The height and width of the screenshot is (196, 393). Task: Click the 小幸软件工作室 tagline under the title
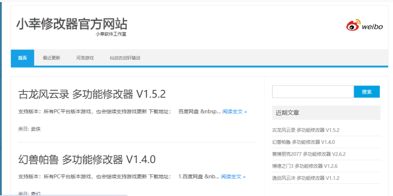pos(111,34)
